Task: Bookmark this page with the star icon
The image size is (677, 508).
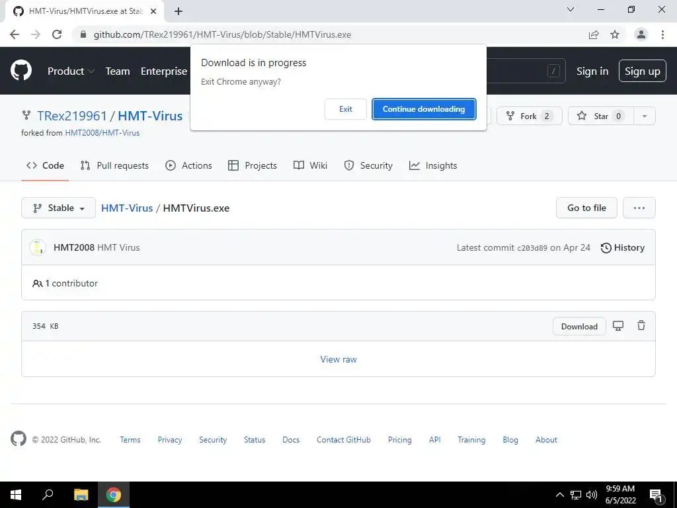Action: 615,34
